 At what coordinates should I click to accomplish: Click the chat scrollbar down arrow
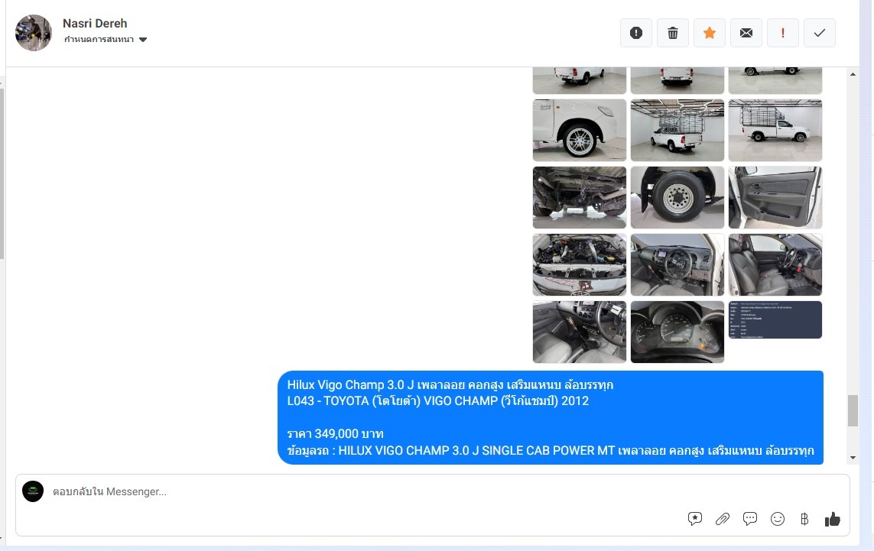tap(853, 458)
